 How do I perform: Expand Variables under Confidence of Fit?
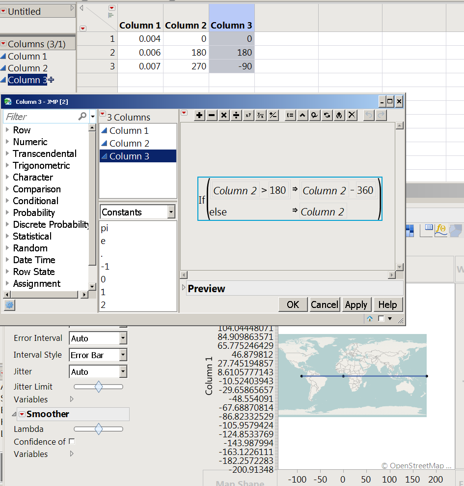coord(72,454)
